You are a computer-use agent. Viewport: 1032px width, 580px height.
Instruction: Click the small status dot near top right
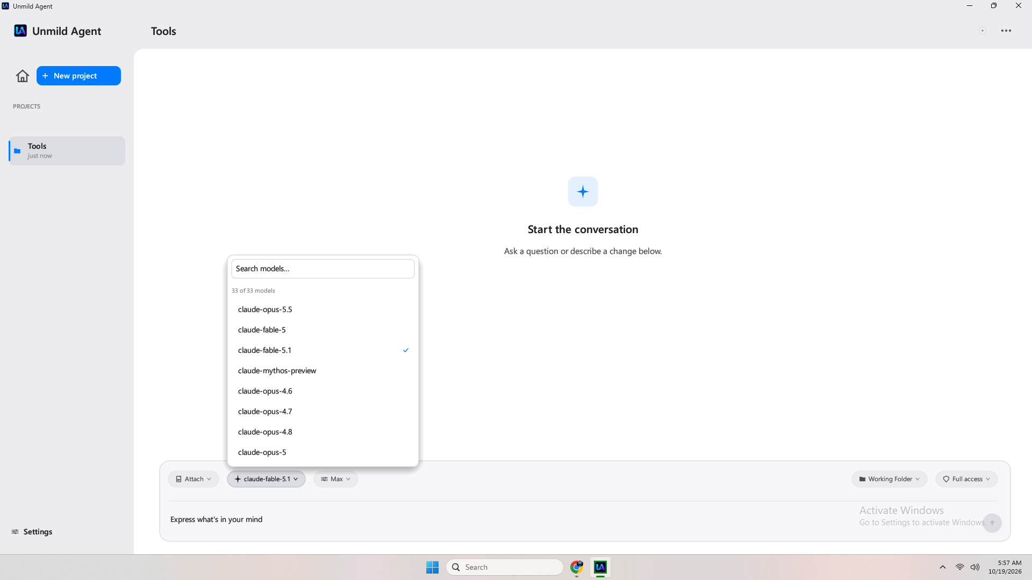(x=983, y=31)
